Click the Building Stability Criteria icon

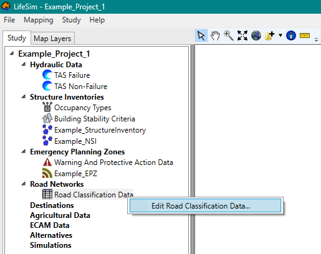click(x=47, y=118)
